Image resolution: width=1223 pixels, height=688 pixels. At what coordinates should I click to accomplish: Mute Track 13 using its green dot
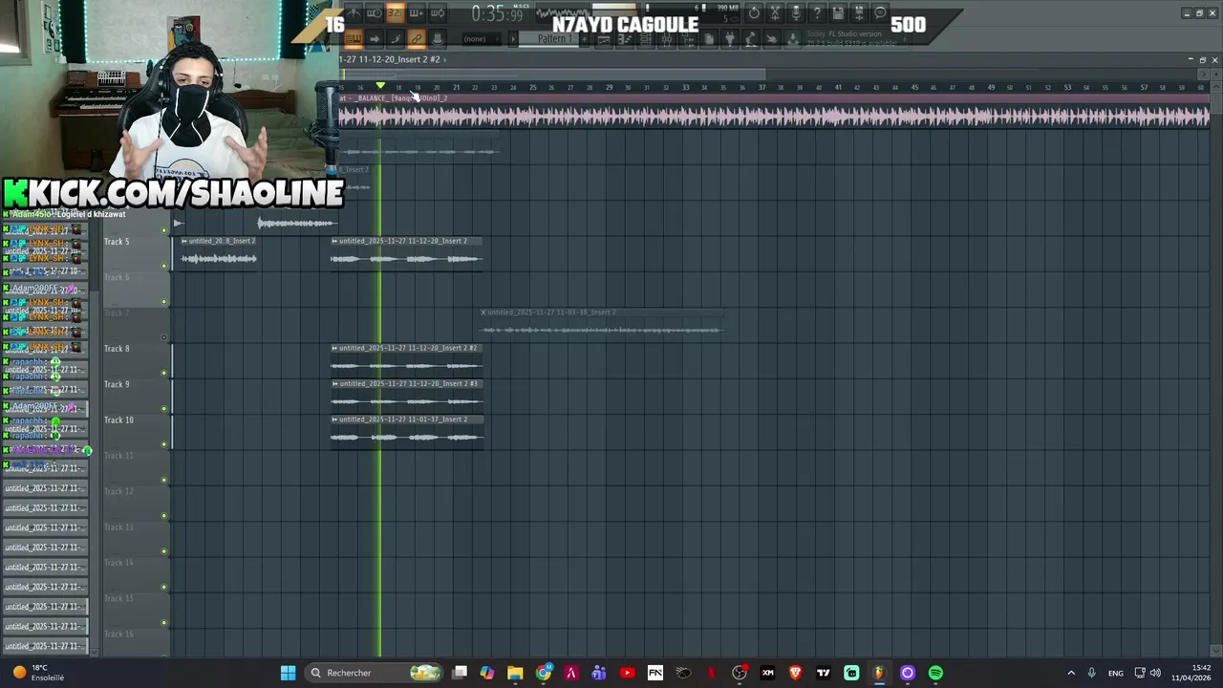pyautogui.click(x=164, y=551)
